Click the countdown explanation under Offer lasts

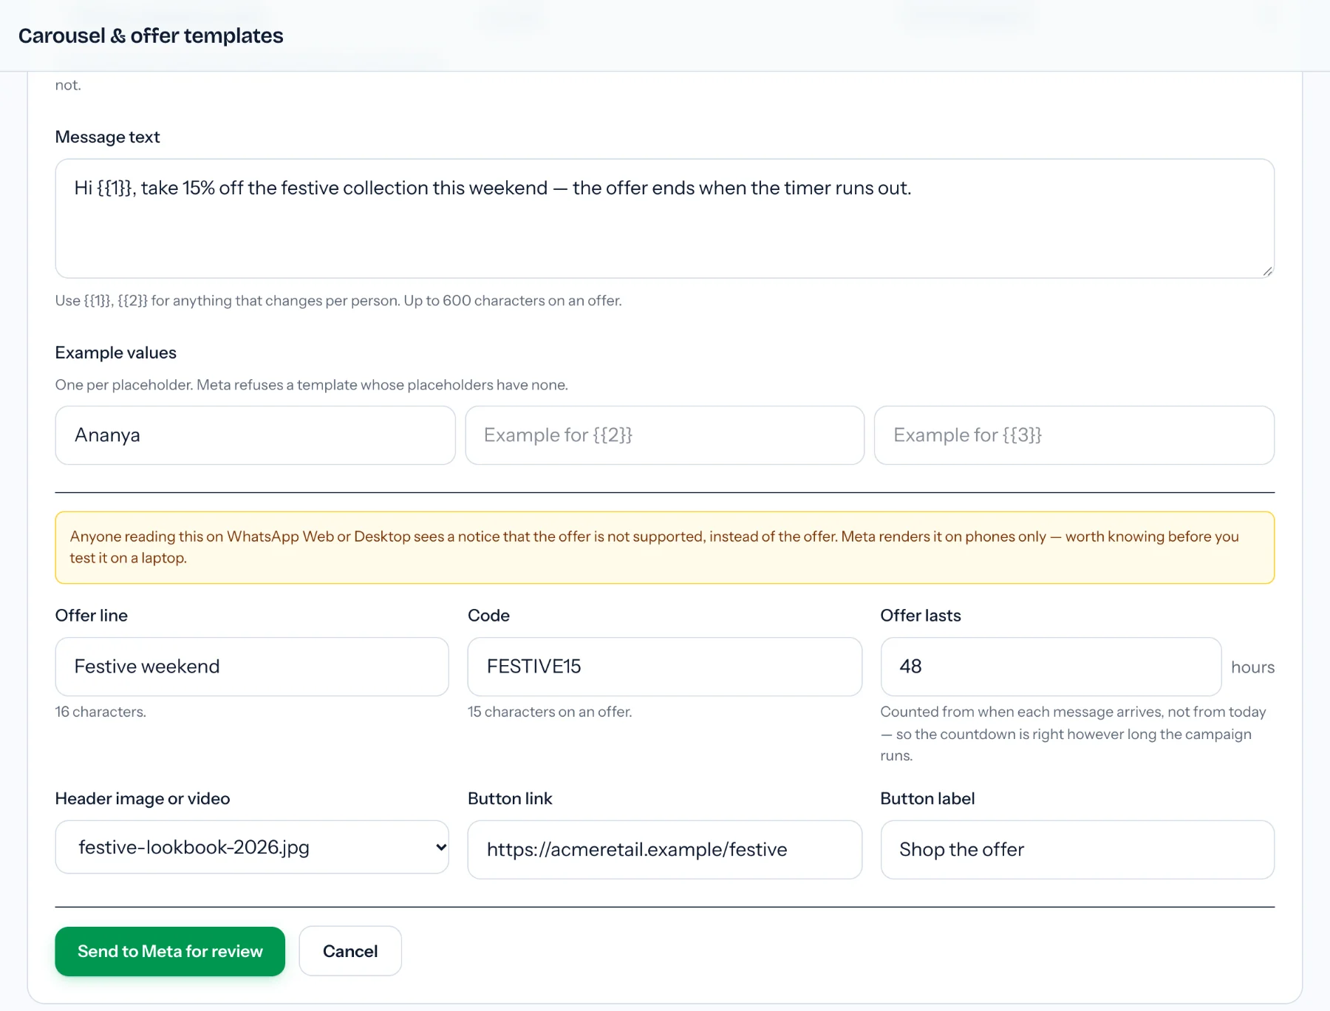click(1074, 734)
